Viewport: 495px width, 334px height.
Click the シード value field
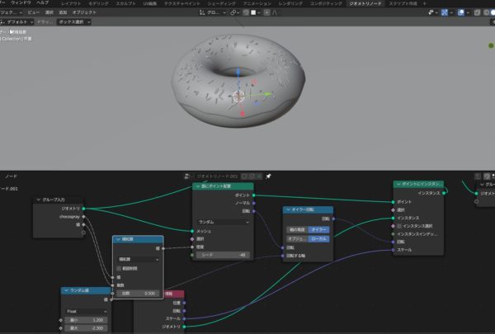pos(223,255)
